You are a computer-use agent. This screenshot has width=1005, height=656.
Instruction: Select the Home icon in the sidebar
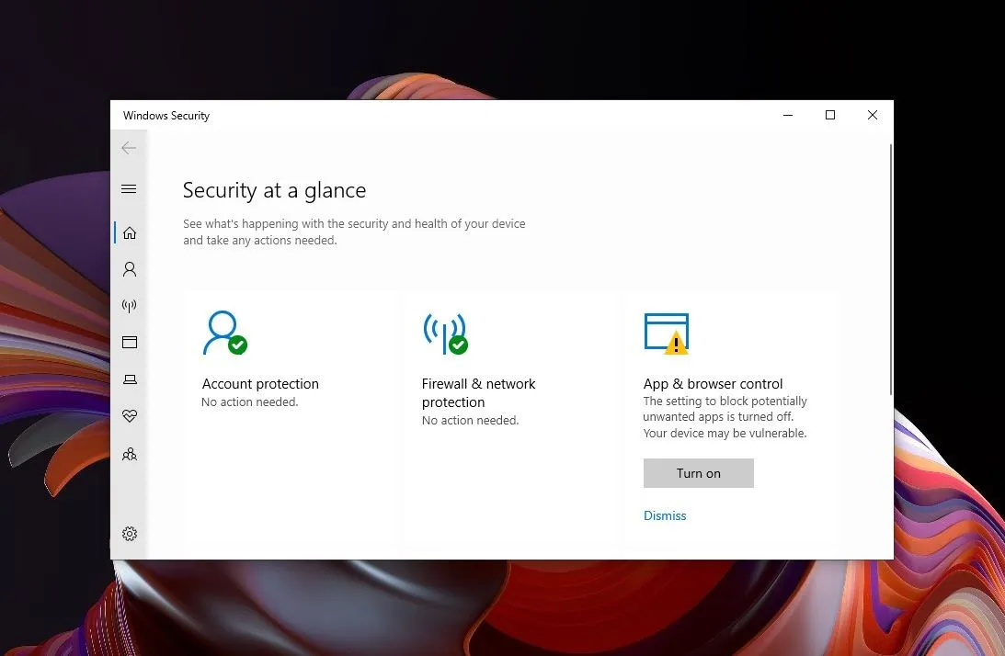point(130,232)
